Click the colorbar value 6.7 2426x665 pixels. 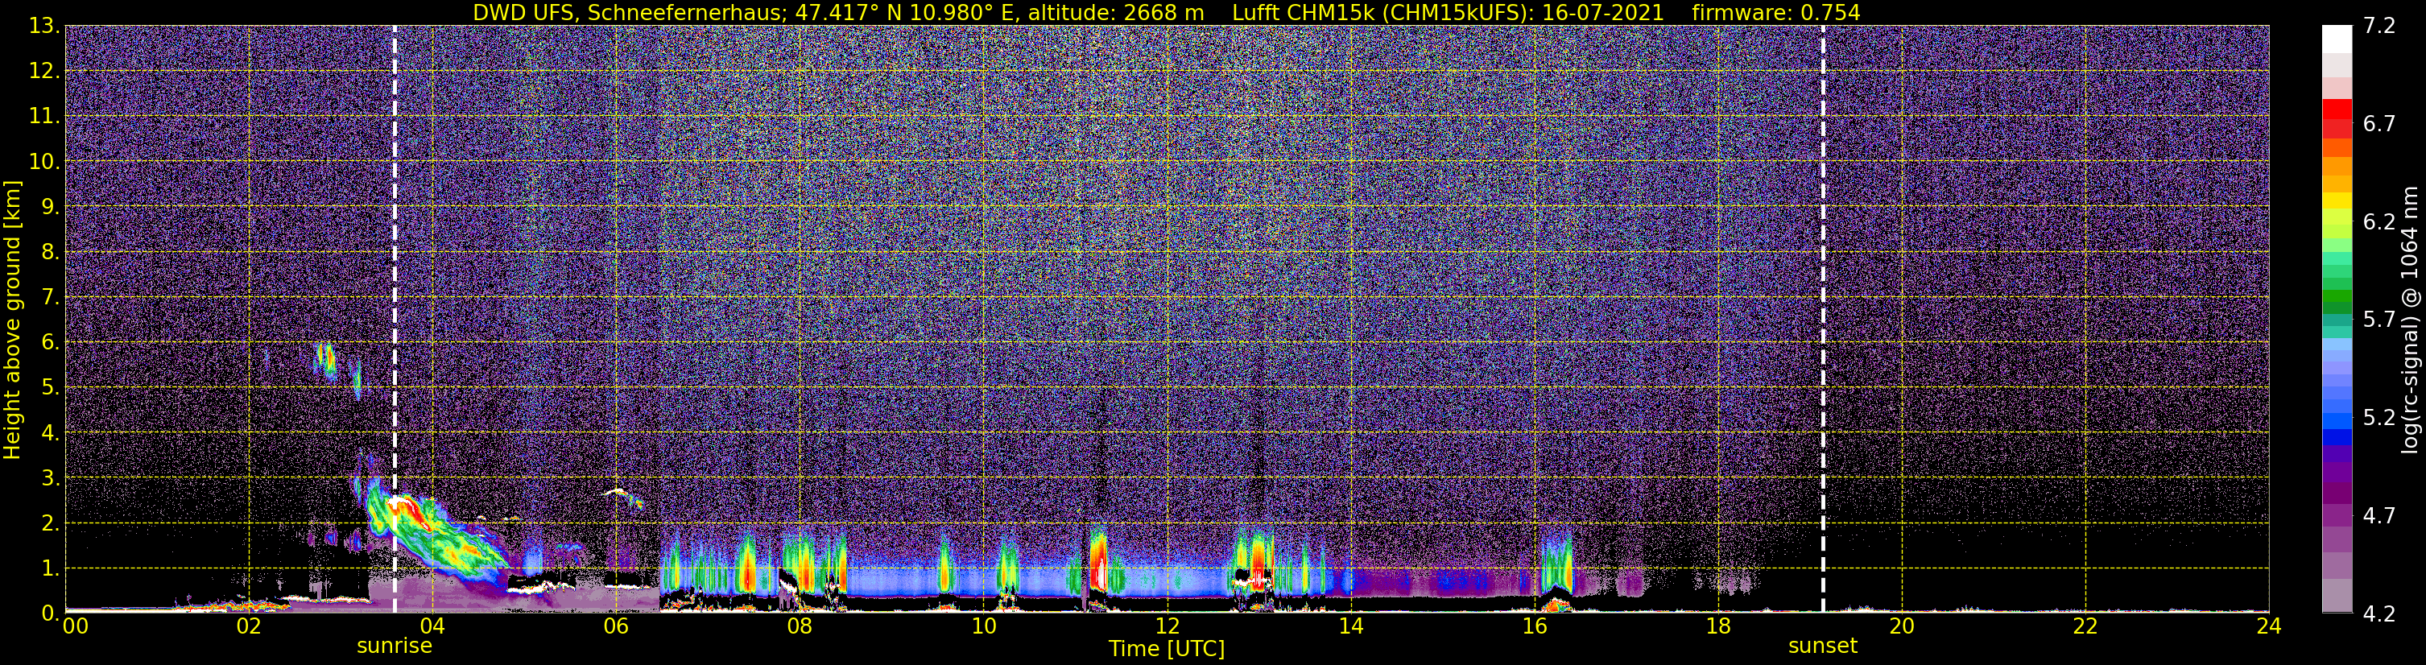[x=2379, y=124]
